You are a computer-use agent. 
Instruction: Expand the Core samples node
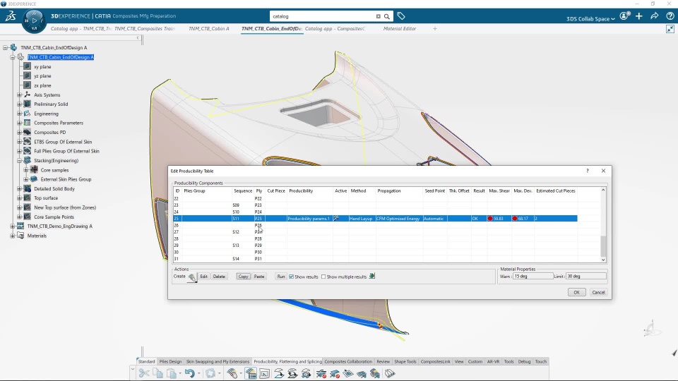pos(26,170)
